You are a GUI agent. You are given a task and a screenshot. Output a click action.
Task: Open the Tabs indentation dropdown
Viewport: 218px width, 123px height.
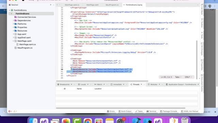click(x=178, y=77)
